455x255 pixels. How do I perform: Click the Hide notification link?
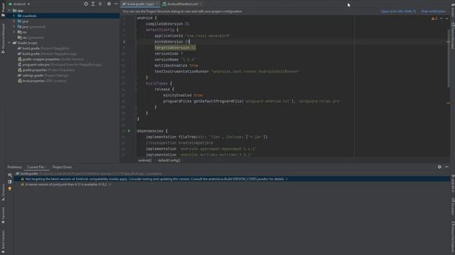point(434,11)
